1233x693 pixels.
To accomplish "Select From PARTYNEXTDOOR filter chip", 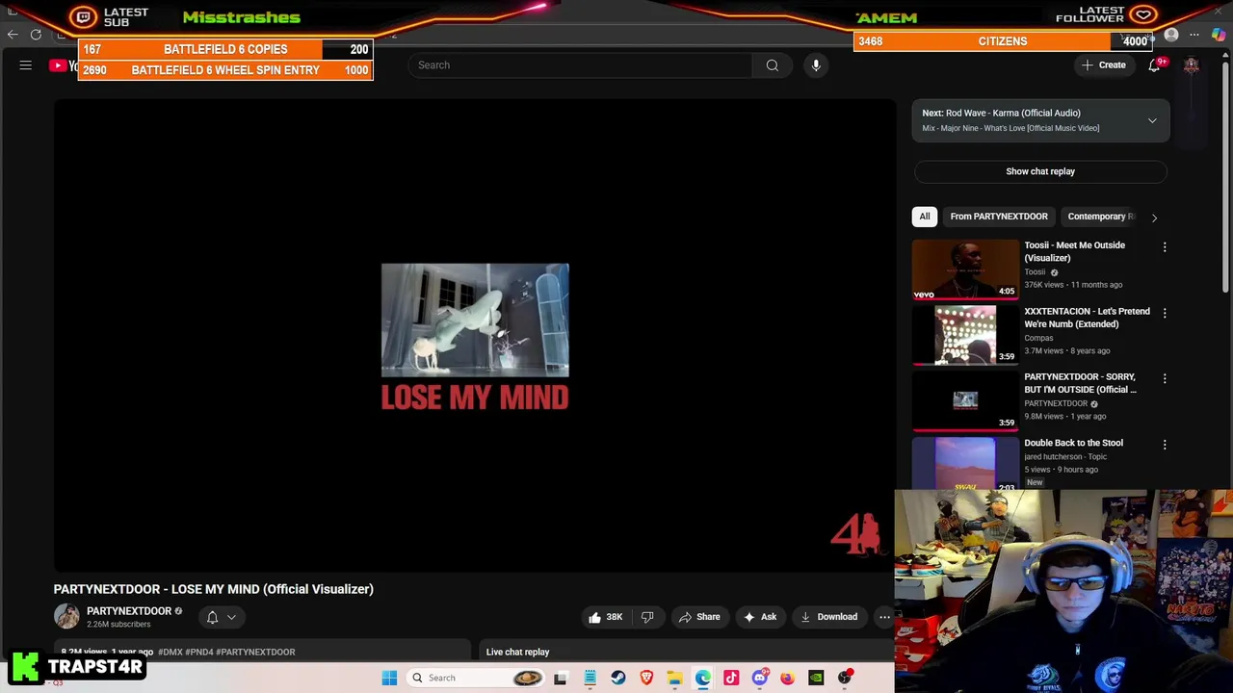I will [999, 217].
